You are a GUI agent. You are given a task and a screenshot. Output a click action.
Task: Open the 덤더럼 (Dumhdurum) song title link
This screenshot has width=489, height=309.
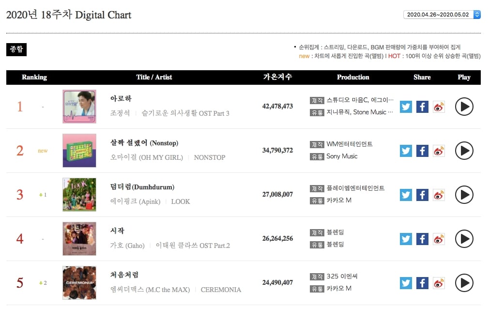[x=142, y=187]
